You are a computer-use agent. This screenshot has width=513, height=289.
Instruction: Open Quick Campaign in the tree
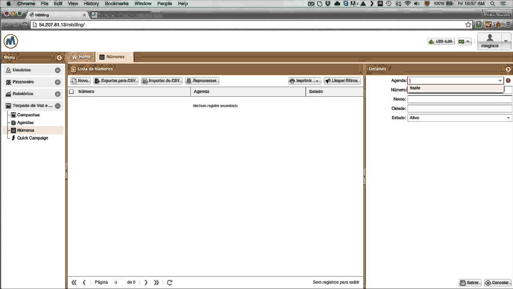point(32,138)
